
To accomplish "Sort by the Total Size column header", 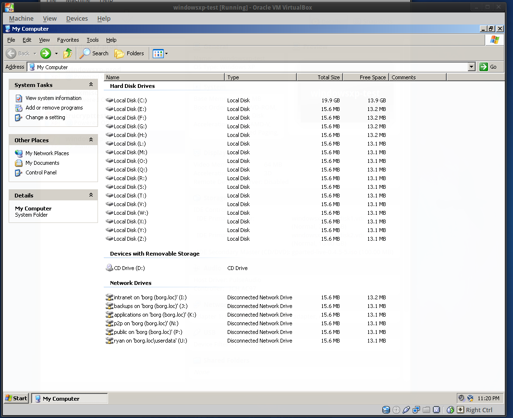I will (x=319, y=77).
